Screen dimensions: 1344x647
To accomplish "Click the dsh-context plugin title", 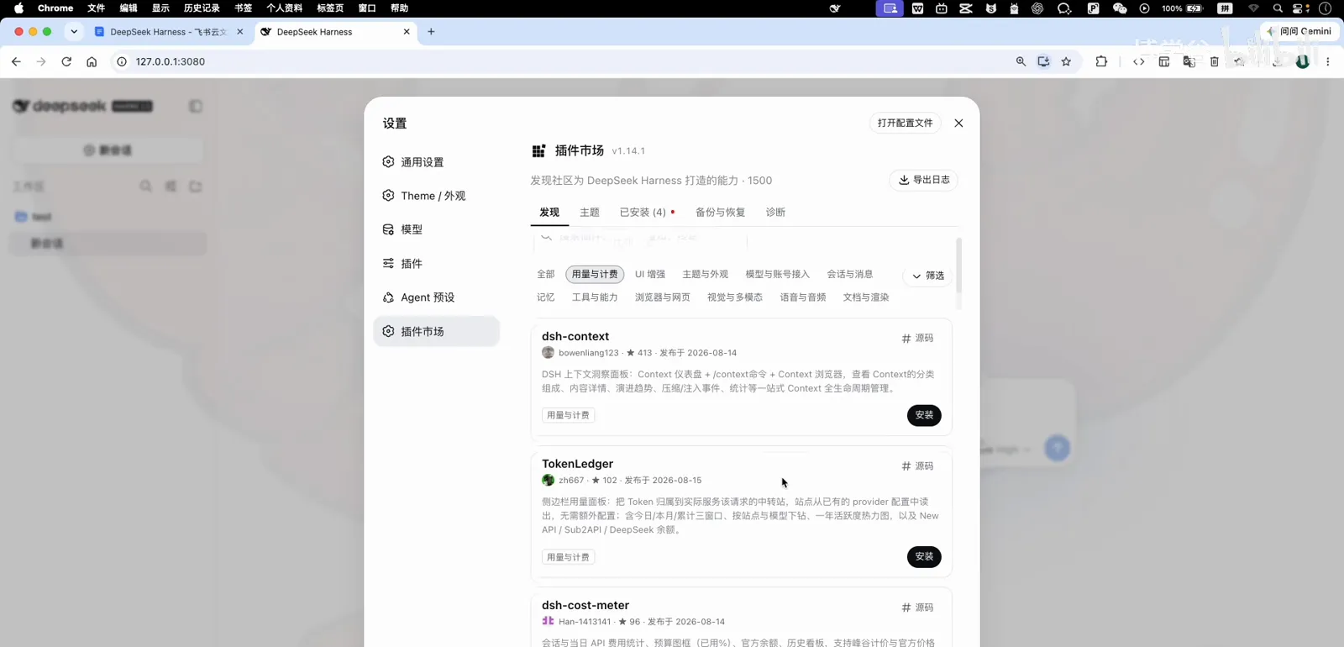I will click(575, 336).
